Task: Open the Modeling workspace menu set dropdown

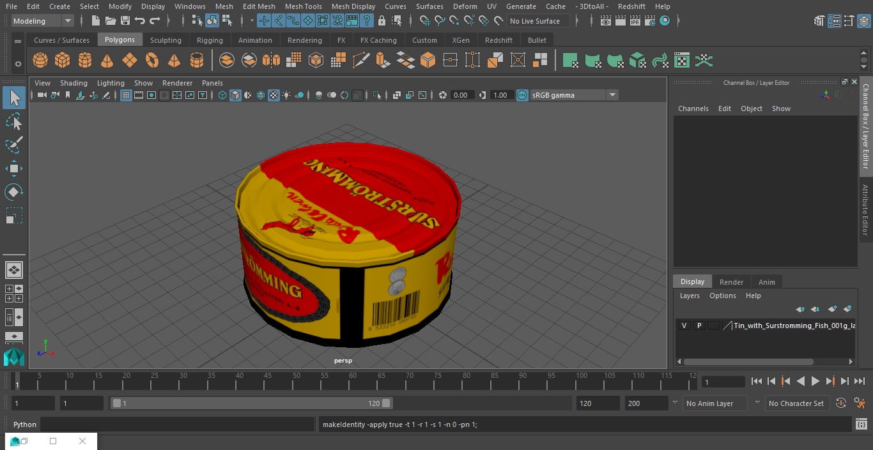Action: 43,21
